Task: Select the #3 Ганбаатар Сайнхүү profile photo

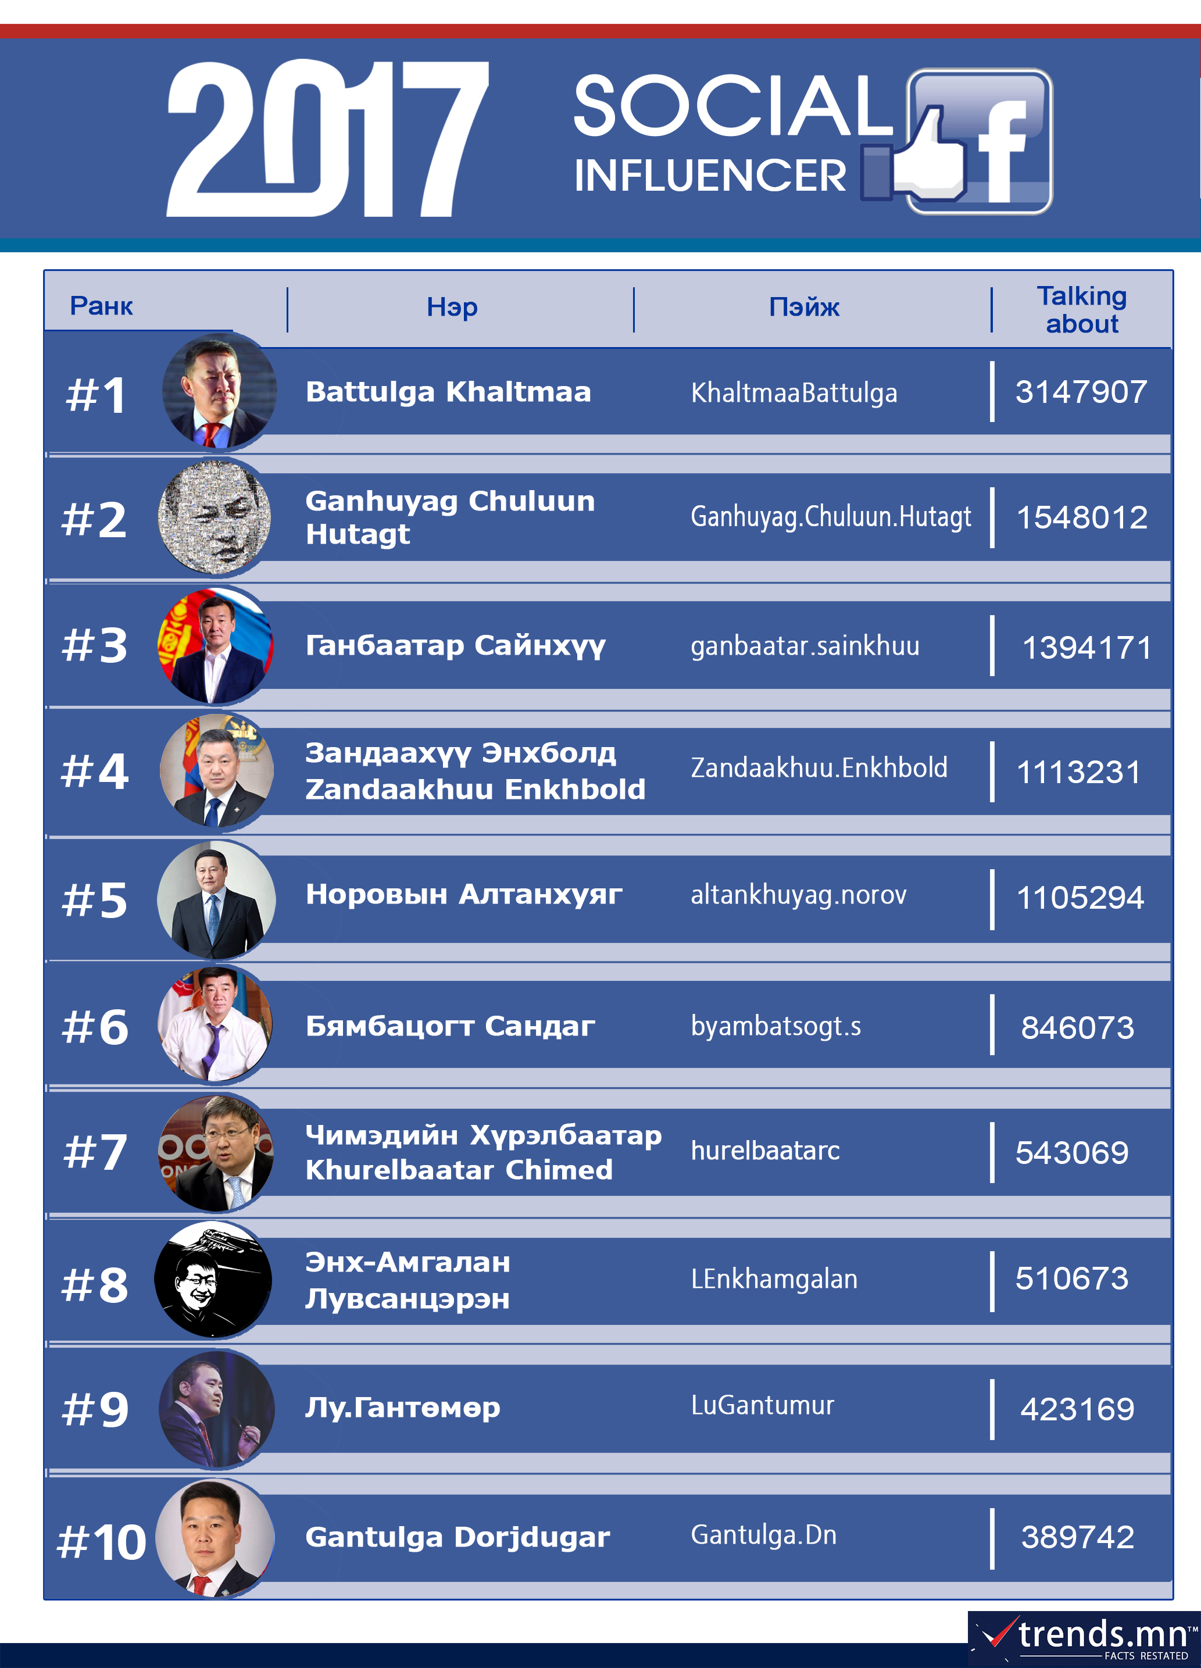Action: tap(216, 644)
